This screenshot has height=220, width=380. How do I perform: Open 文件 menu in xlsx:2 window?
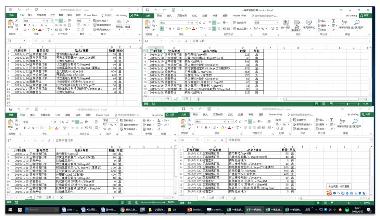(11, 15)
